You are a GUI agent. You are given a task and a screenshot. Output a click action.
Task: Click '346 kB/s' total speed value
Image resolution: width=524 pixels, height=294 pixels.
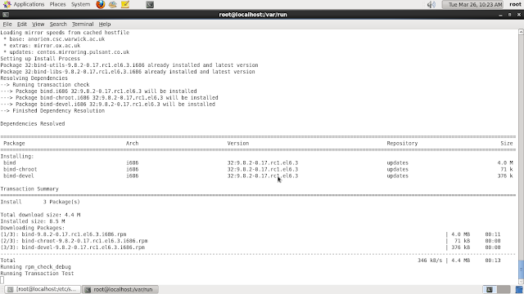[430, 261]
